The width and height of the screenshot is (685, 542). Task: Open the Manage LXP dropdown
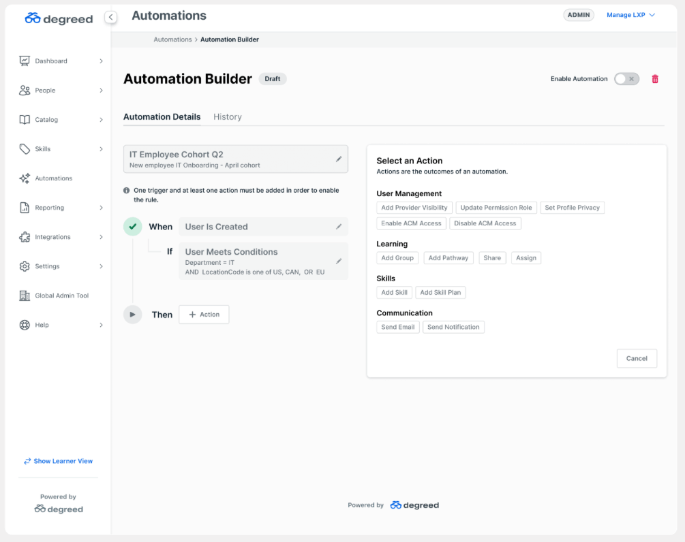tap(630, 15)
